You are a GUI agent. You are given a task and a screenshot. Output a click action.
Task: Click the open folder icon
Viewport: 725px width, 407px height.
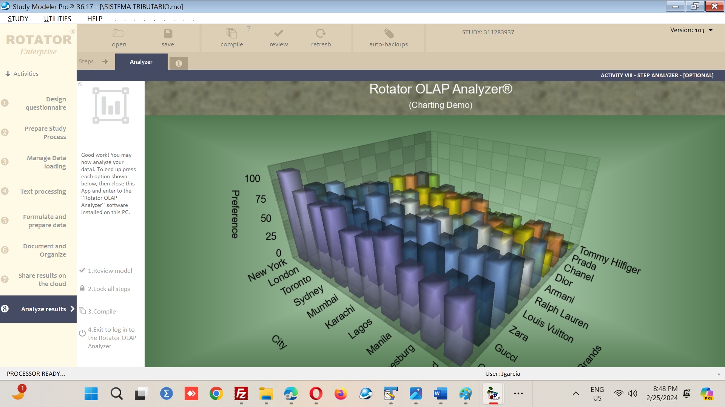point(119,34)
